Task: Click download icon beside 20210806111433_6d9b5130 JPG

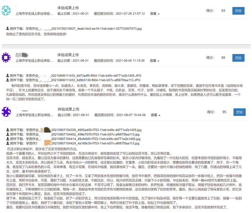Action: click(8, 80)
